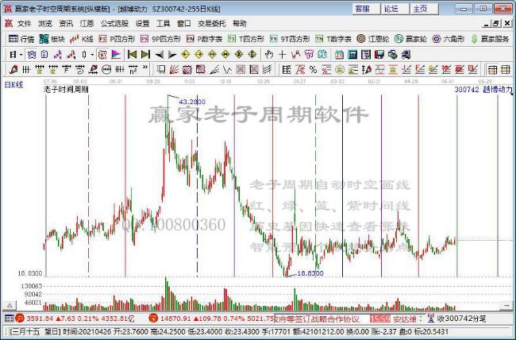Open the 9T四方形 tool
This screenshot has width=516, height=340.
tap(289, 39)
